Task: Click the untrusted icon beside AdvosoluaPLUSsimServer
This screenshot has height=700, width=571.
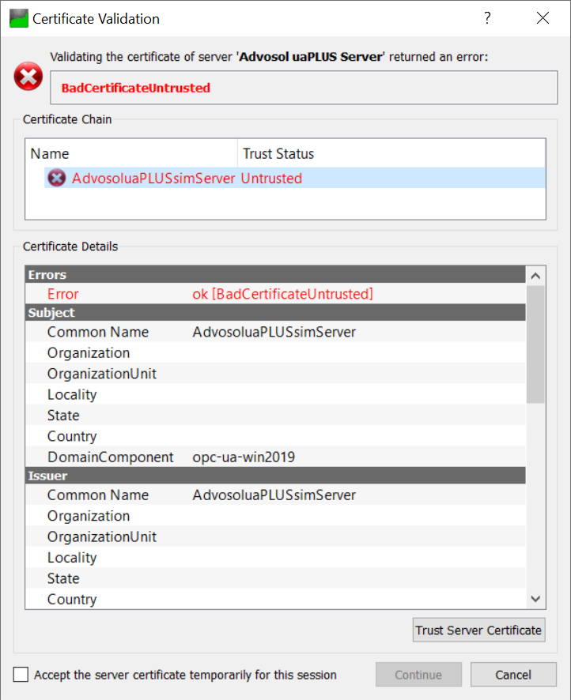Action: 57,178
